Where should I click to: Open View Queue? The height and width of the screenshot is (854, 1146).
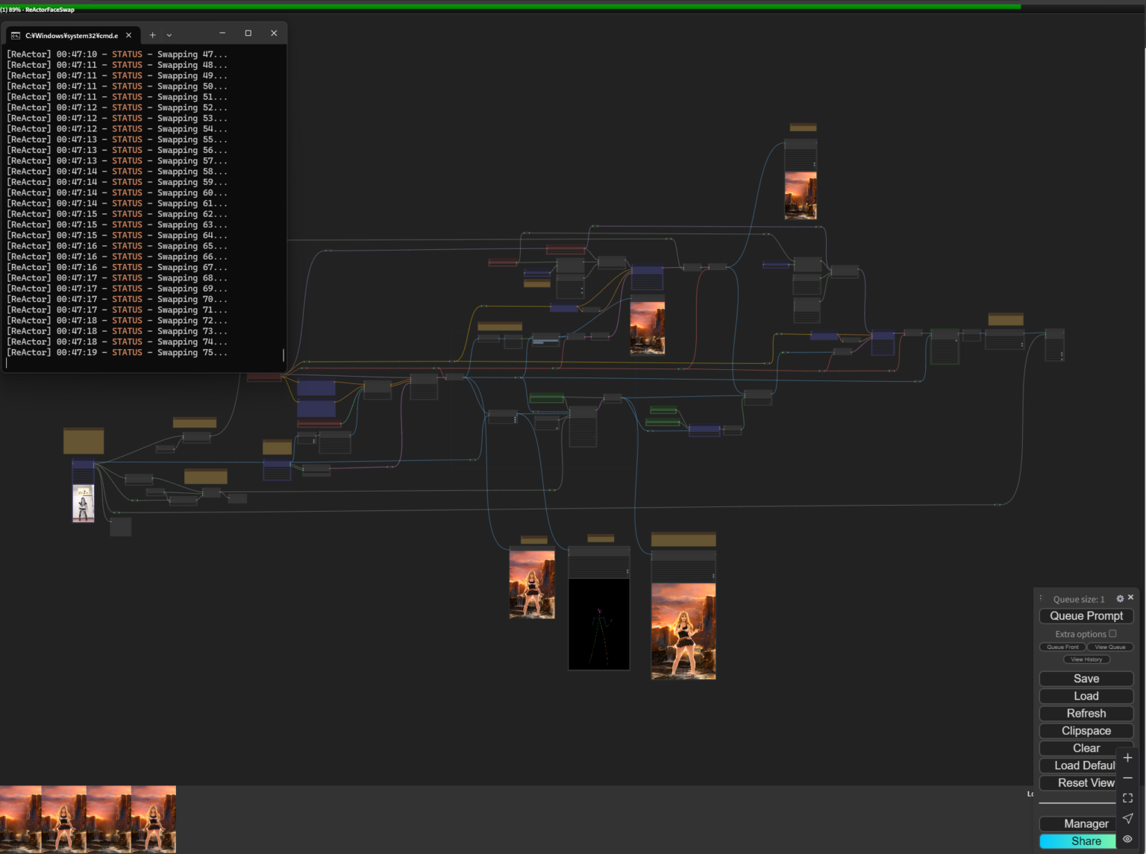point(1110,647)
